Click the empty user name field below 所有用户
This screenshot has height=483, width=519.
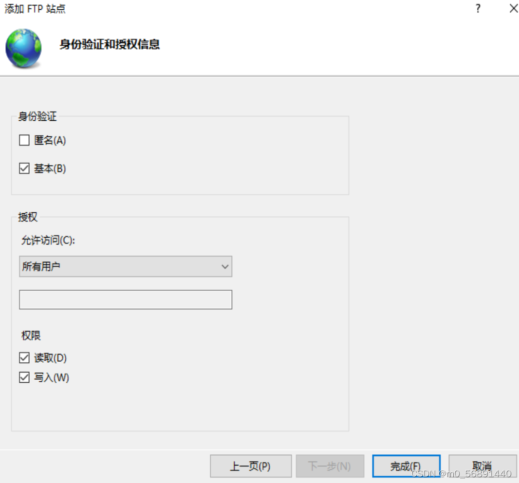click(126, 299)
